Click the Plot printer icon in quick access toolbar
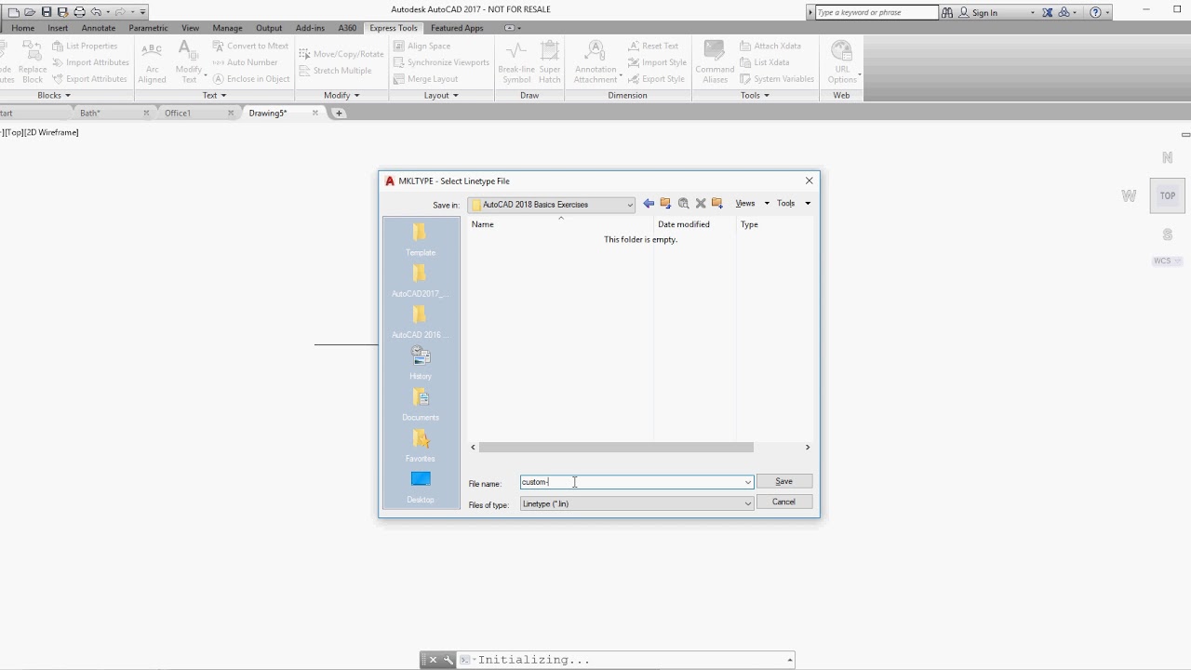 coord(79,12)
